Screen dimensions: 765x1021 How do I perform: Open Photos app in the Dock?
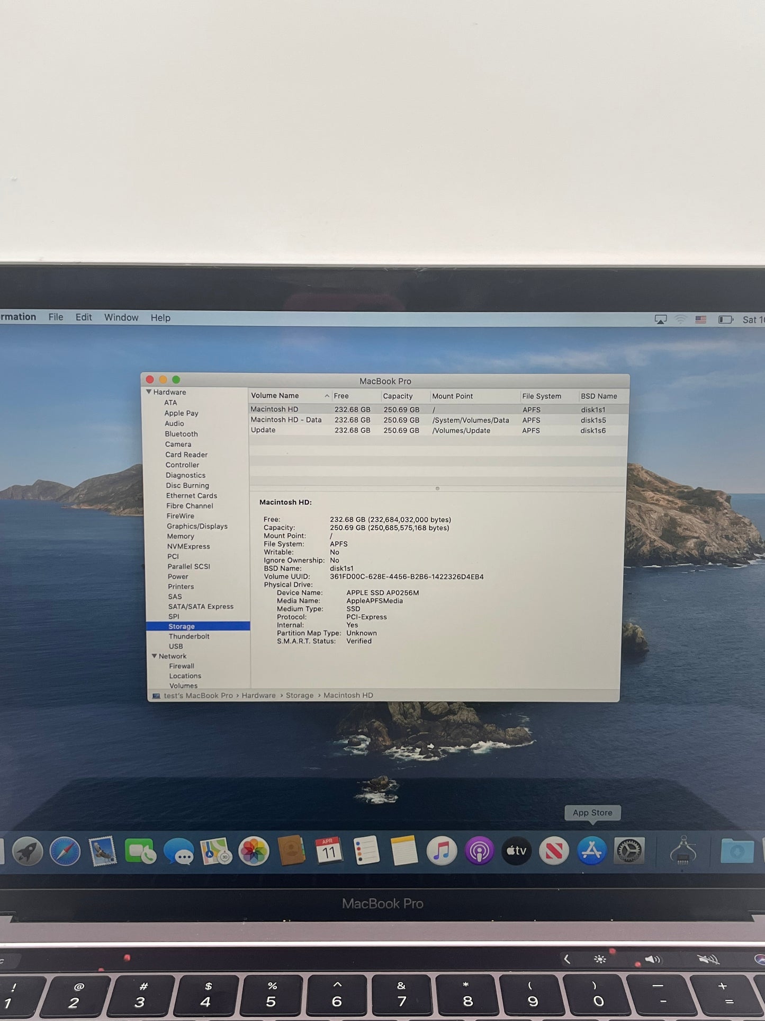pyautogui.click(x=254, y=851)
